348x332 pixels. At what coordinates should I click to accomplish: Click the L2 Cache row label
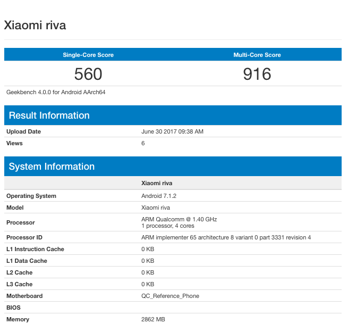pos(19,272)
